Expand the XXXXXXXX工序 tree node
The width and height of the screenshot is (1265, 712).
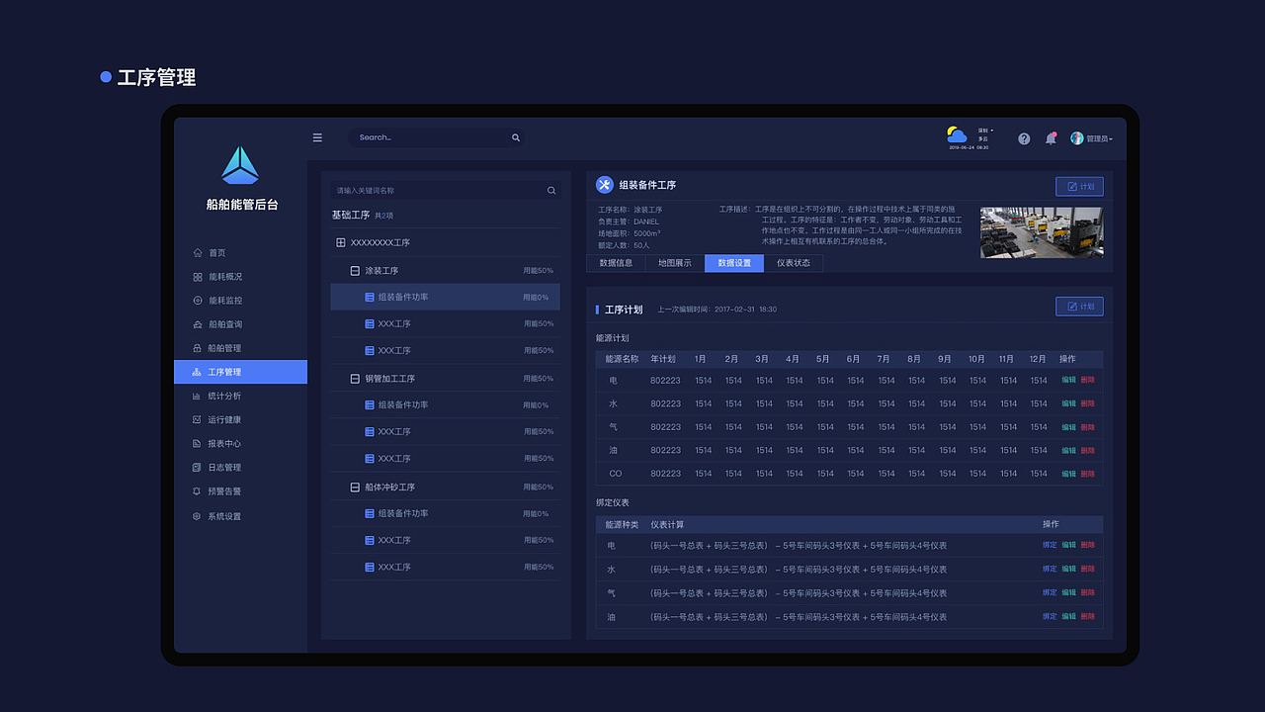coord(341,242)
